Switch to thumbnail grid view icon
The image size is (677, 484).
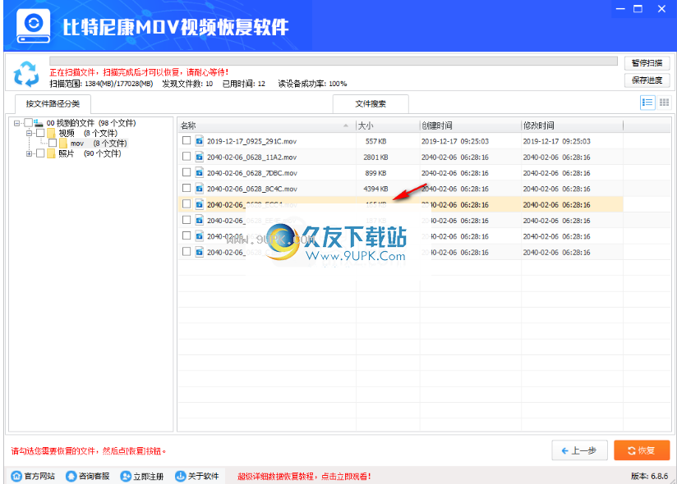[x=664, y=103]
